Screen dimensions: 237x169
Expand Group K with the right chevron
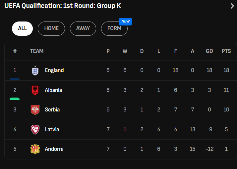click(x=232, y=6)
